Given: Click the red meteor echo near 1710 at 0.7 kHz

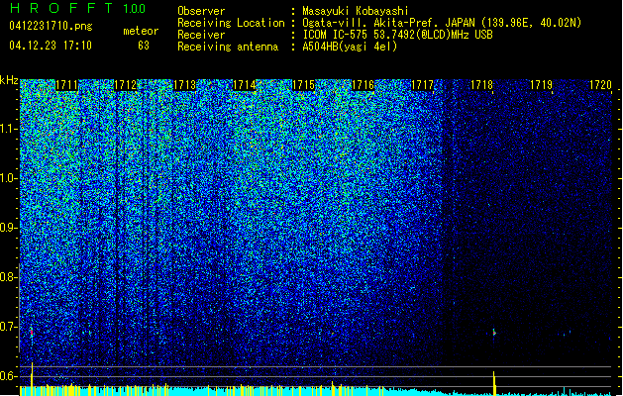Looking at the screenshot, I should 32,332.
